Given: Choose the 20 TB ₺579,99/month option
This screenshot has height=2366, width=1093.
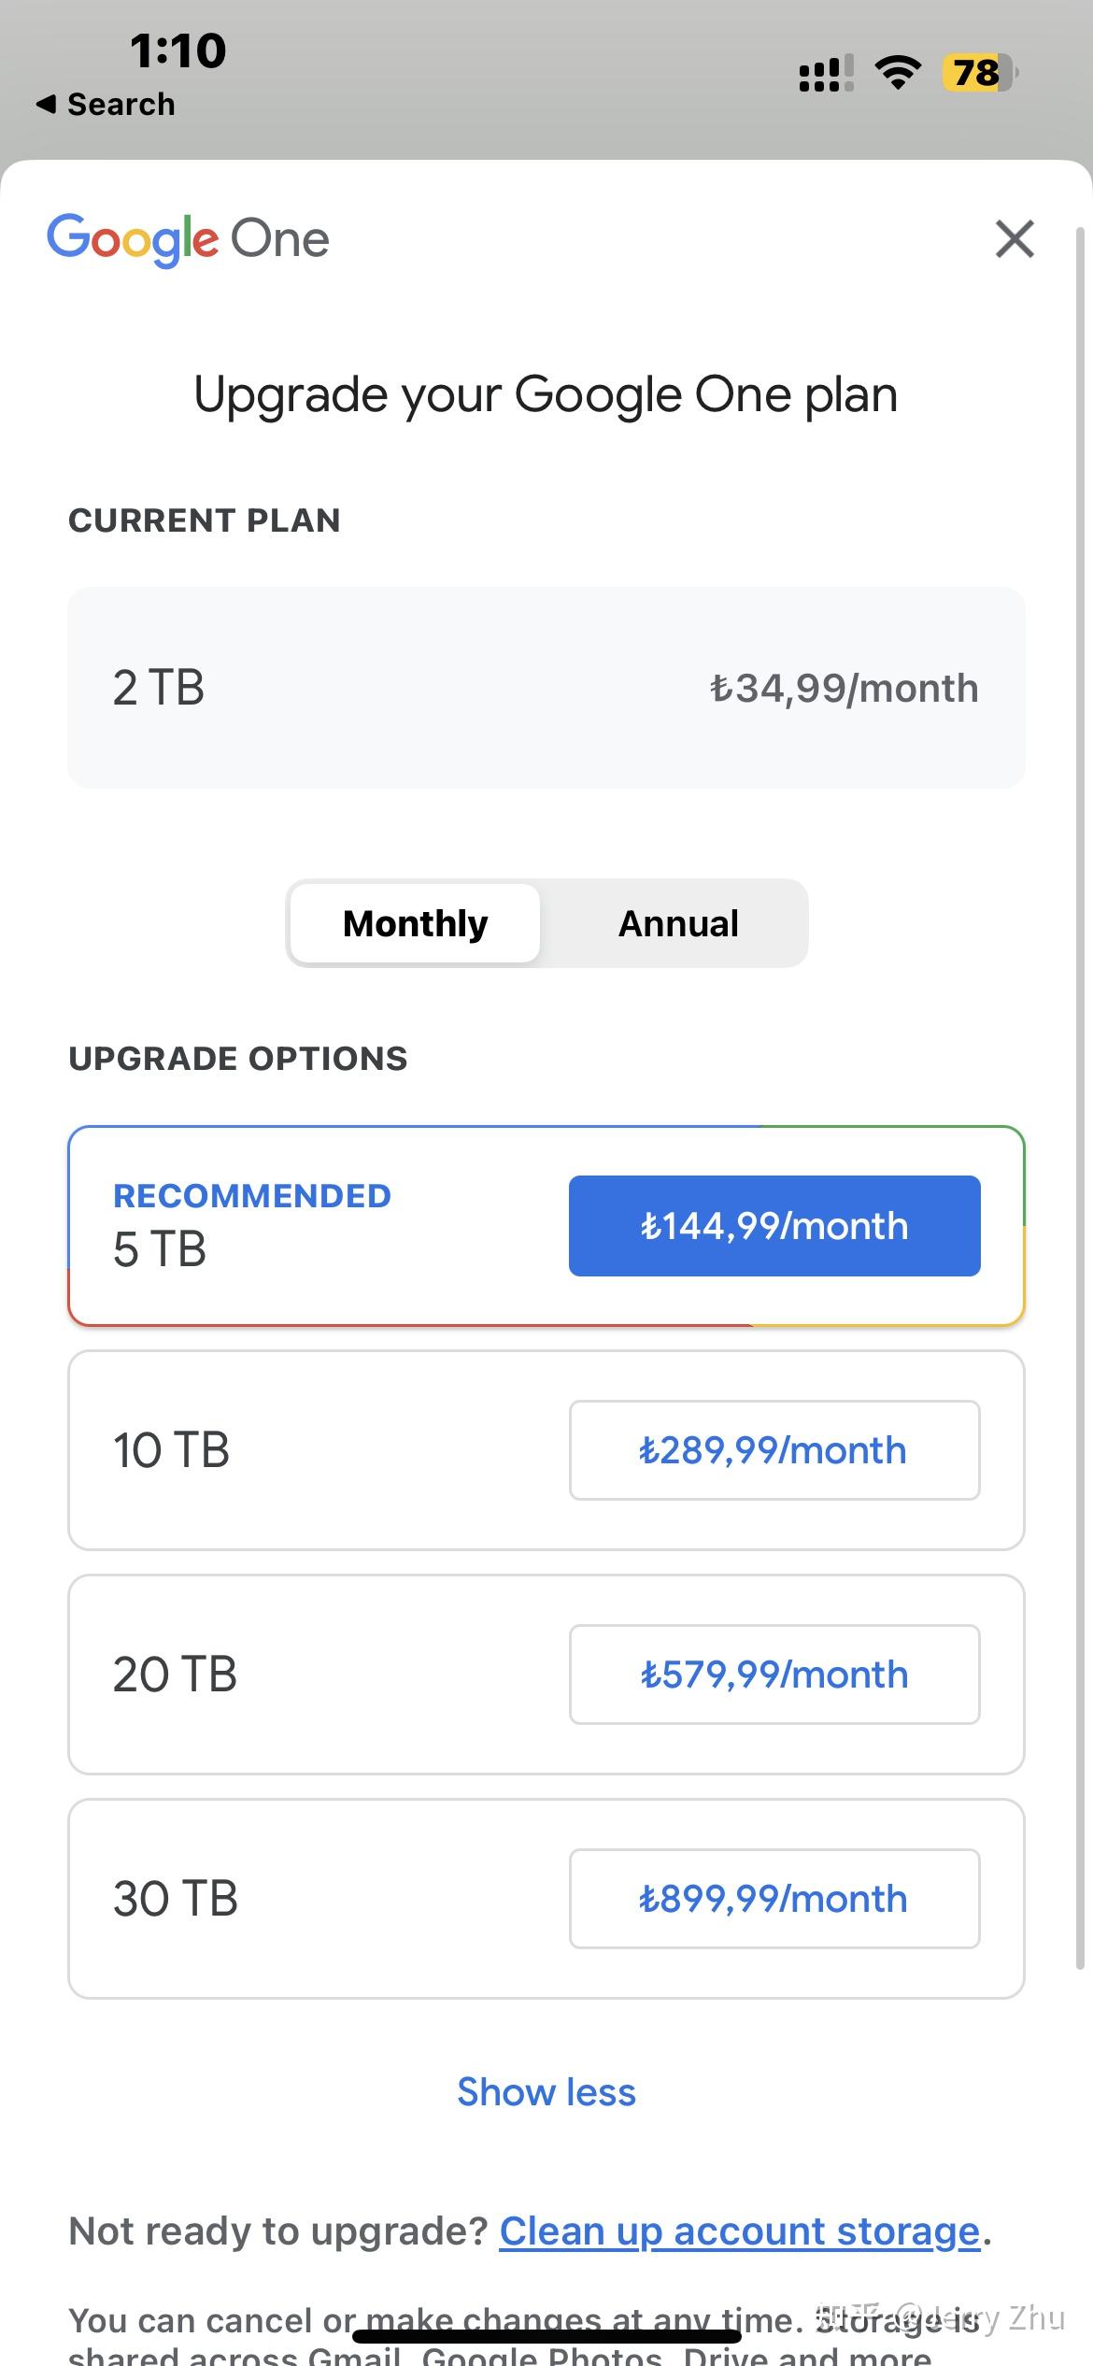Looking at the screenshot, I should [774, 1674].
